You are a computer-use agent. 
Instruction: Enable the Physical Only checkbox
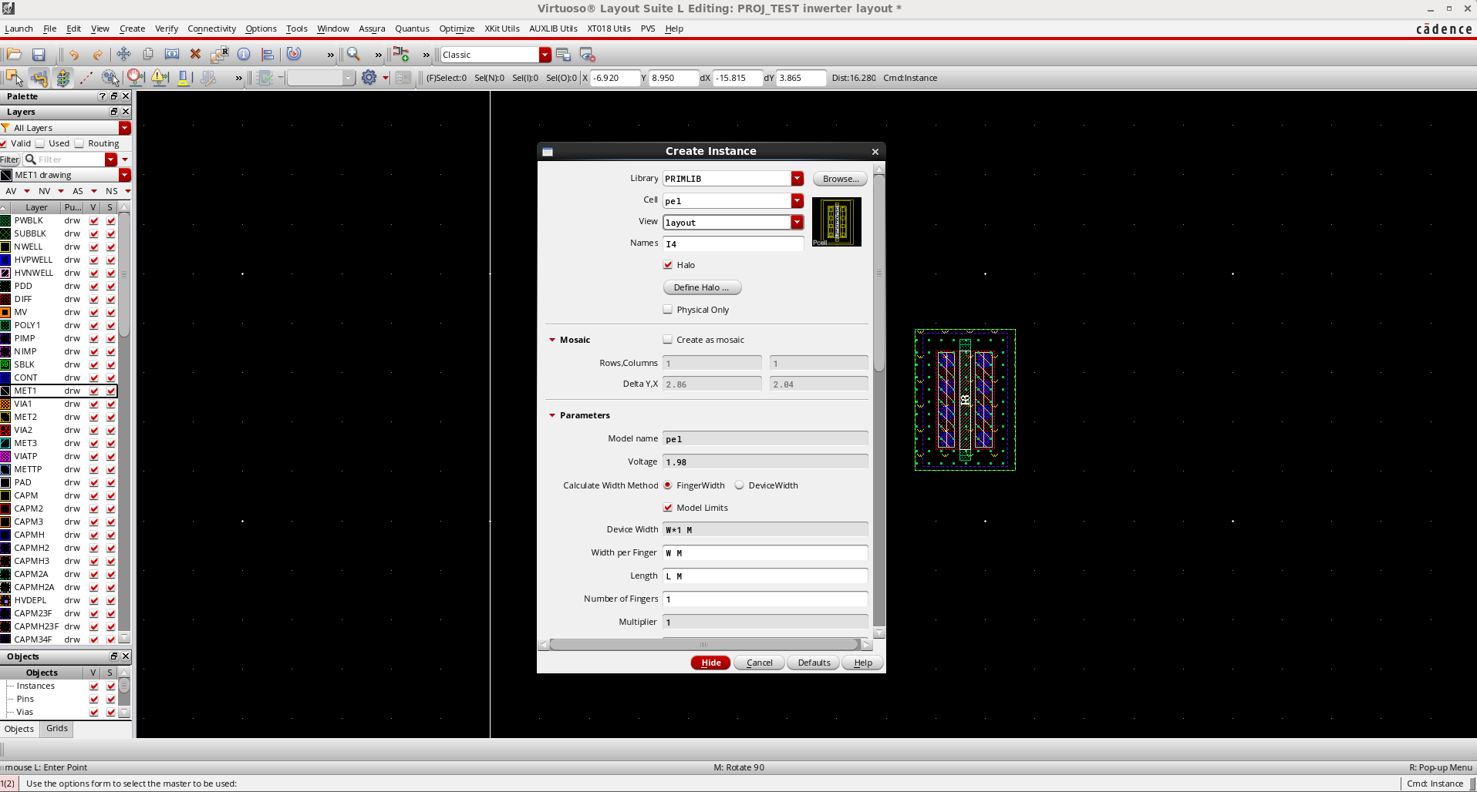(x=668, y=310)
